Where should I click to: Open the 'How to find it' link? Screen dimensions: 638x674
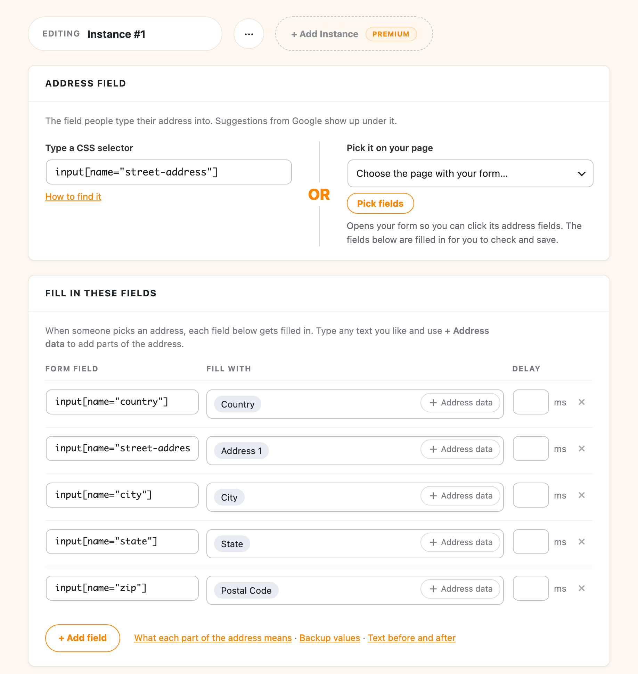tap(73, 197)
